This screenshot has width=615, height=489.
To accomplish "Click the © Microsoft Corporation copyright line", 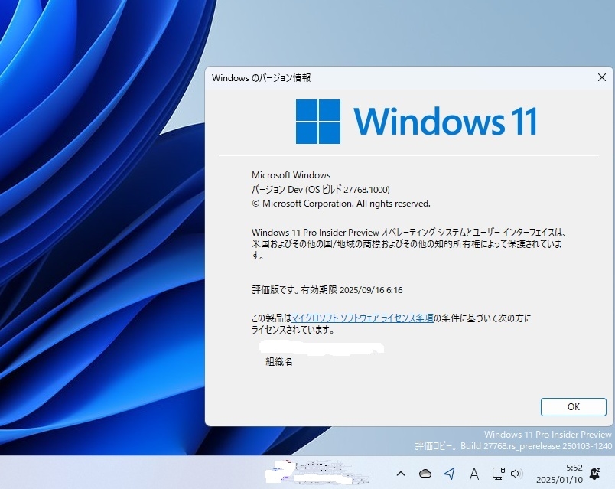I will pos(341,204).
